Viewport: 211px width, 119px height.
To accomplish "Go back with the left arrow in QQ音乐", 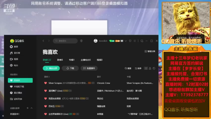I will 43,41.
